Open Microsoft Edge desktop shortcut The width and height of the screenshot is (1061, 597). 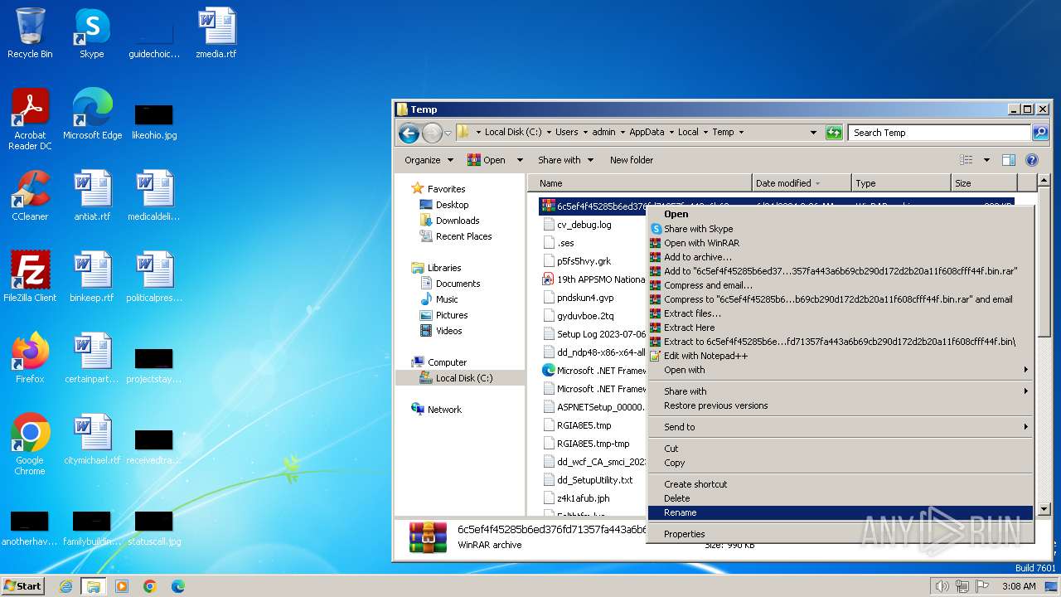[x=92, y=114]
